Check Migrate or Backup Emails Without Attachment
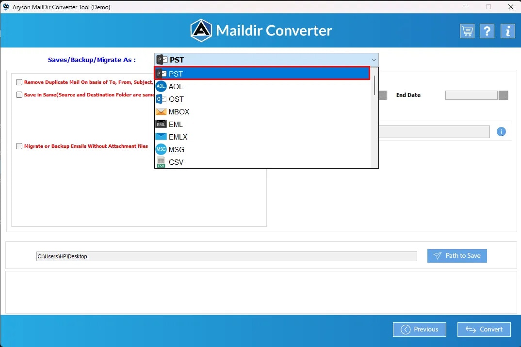Viewport: 521px width, 347px height. [19, 146]
